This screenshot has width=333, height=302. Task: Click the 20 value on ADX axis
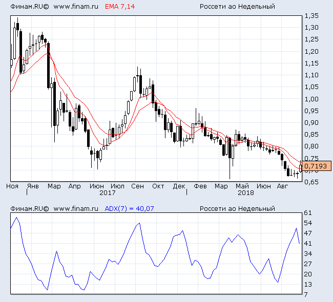click(308, 274)
